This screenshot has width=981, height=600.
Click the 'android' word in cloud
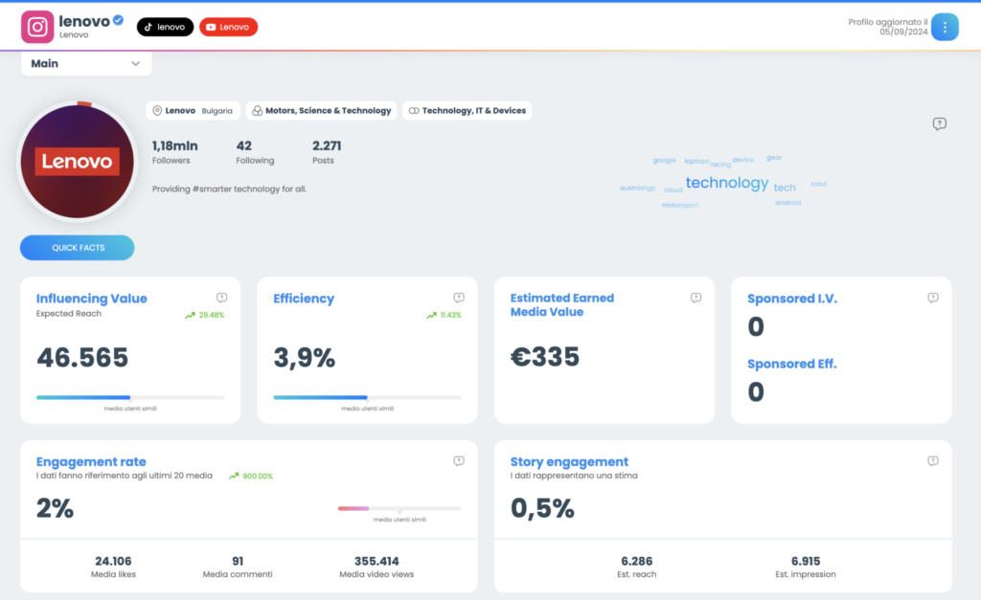787,203
